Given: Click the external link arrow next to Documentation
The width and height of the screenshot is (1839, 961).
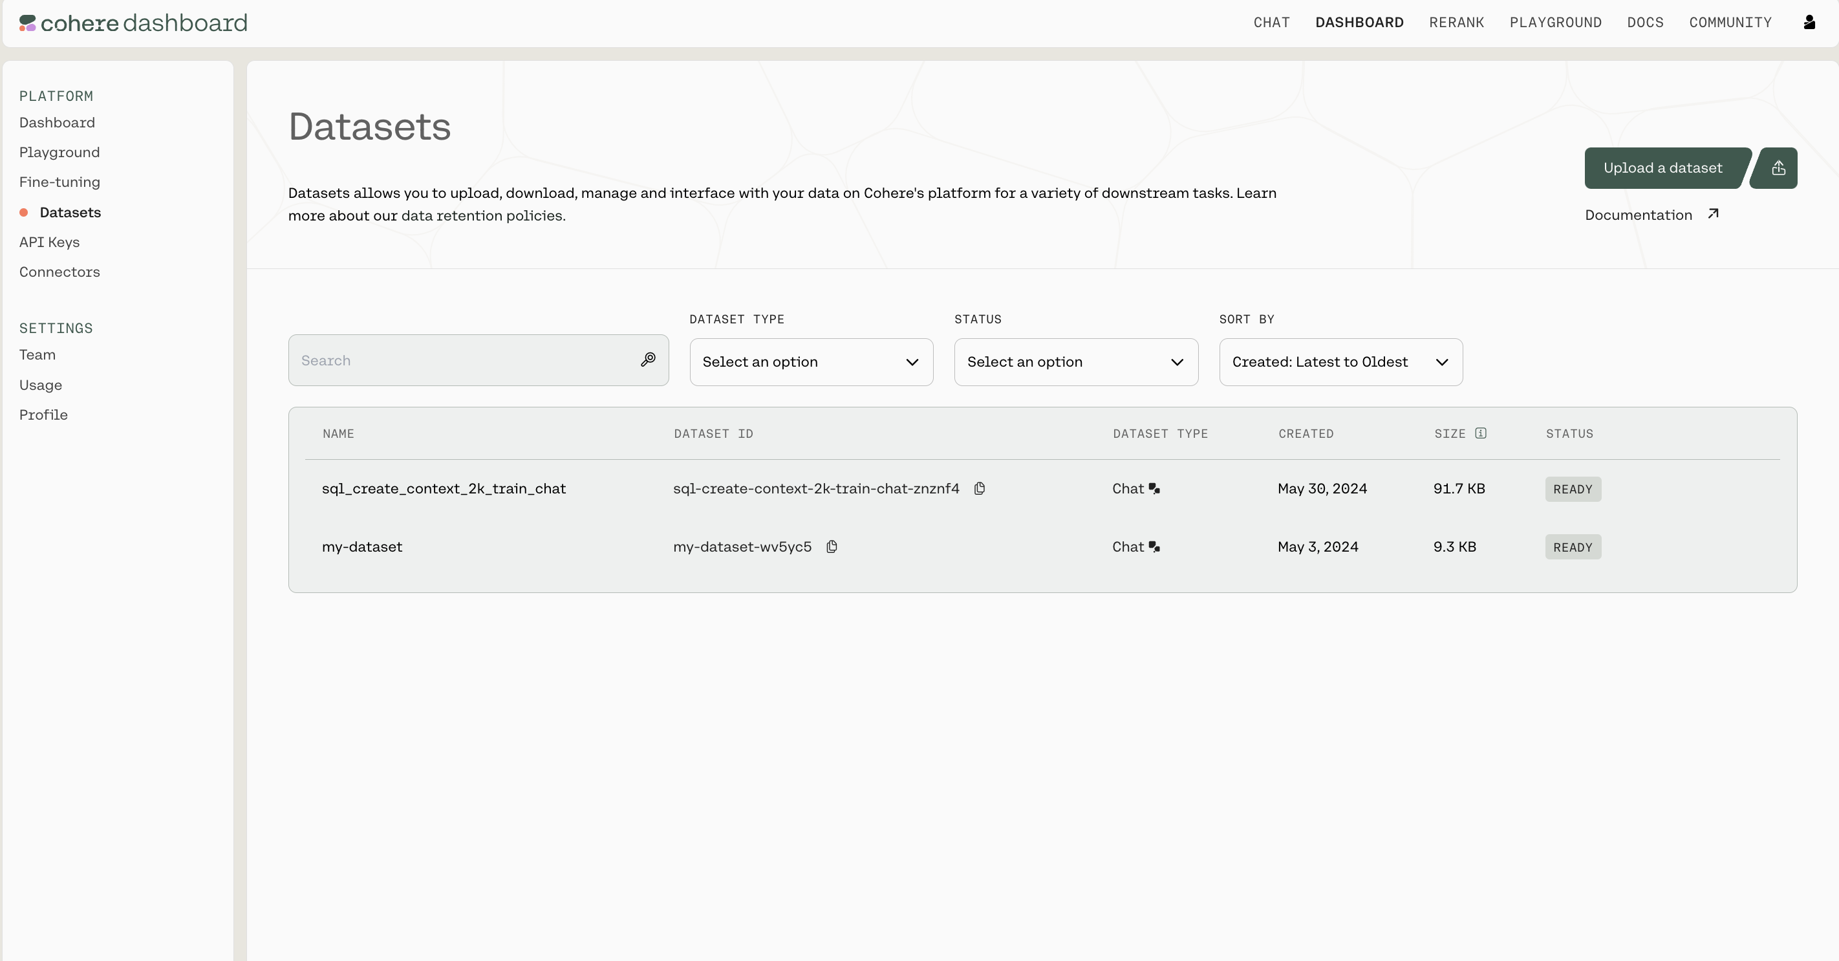Looking at the screenshot, I should 1714,214.
